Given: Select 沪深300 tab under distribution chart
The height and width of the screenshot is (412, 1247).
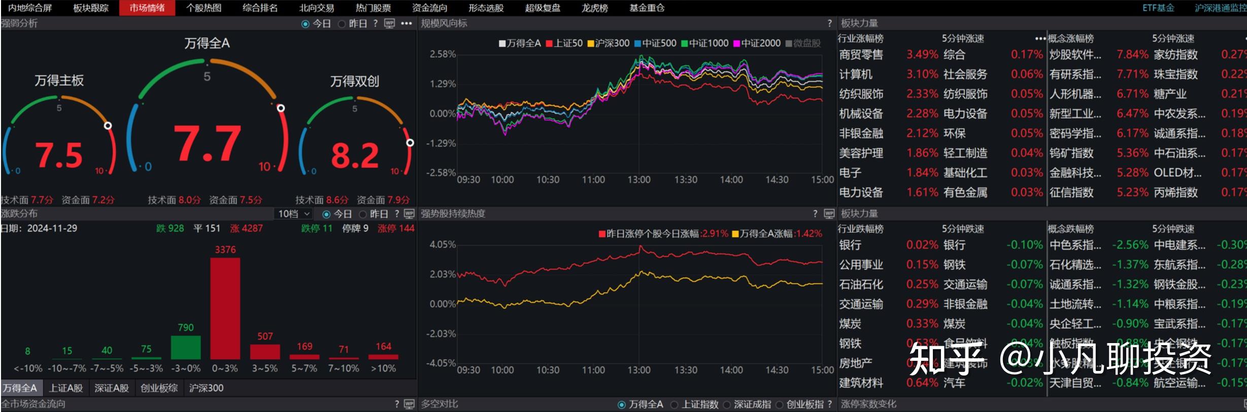Looking at the screenshot, I should pos(206,388).
